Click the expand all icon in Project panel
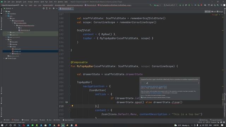The image size is (226, 127). click(47, 8)
